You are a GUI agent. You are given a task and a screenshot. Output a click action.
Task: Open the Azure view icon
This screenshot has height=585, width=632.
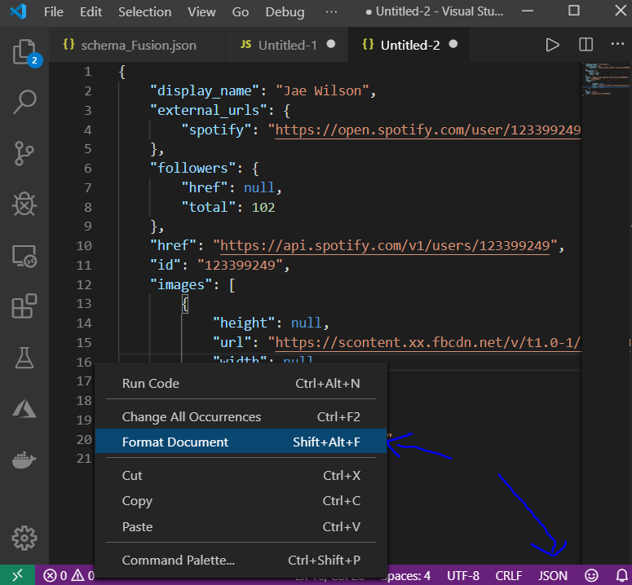(24, 409)
